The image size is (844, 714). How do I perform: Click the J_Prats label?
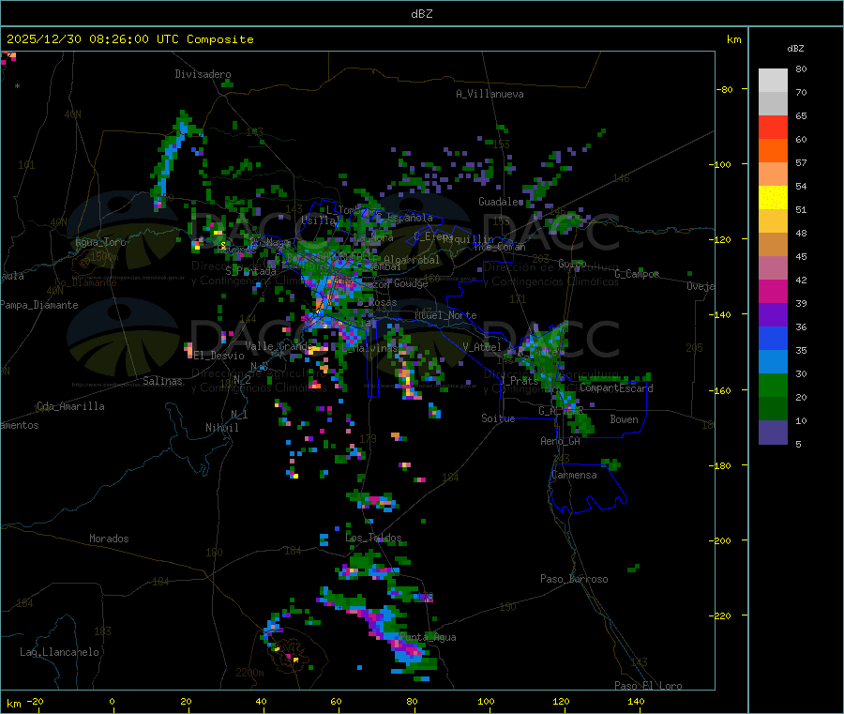tap(520, 380)
